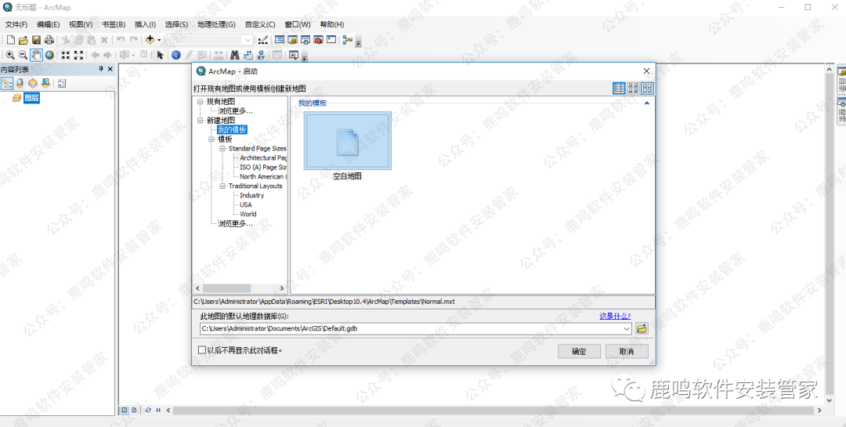Open the ArcToolbox red toolbox icon
Image resolution: width=846 pixels, height=427 pixels.
coord(318,40)
